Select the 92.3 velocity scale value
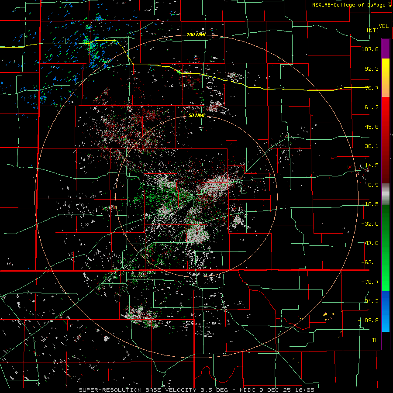The image size is (393, 393). pyautogui.click(x=372, y=69)
